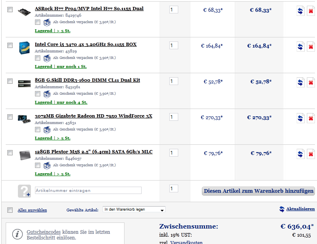The height and width of the screenshot is (244, 317).
Task: Open the Gutscheincodes link
Action: pyautogui.click(x=44, y=232)
